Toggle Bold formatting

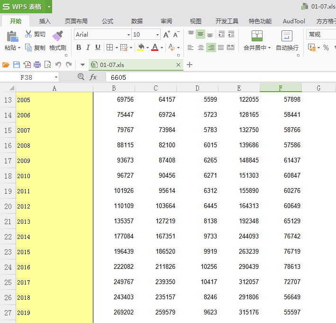79,47
